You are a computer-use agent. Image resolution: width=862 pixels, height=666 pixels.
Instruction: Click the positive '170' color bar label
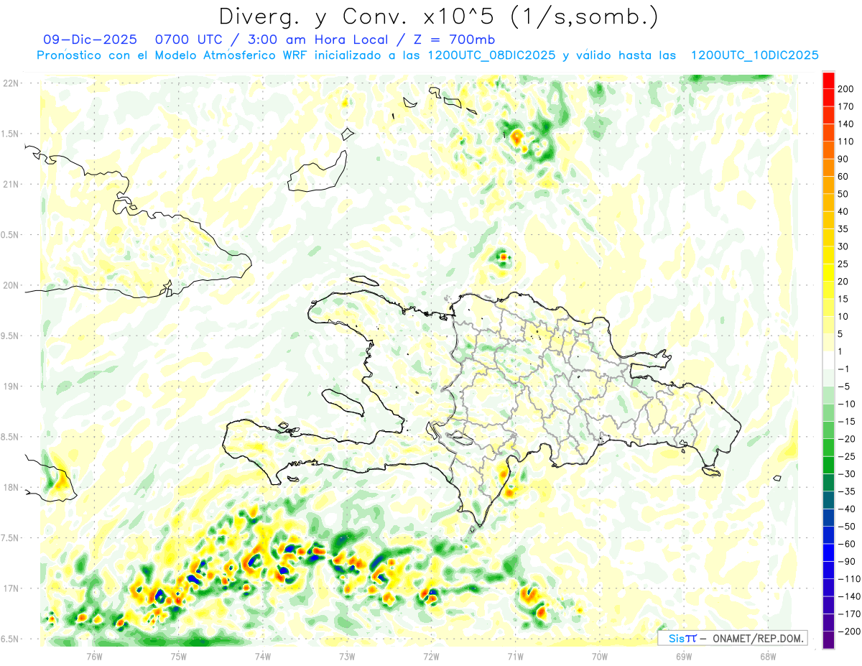coord(845,106)
